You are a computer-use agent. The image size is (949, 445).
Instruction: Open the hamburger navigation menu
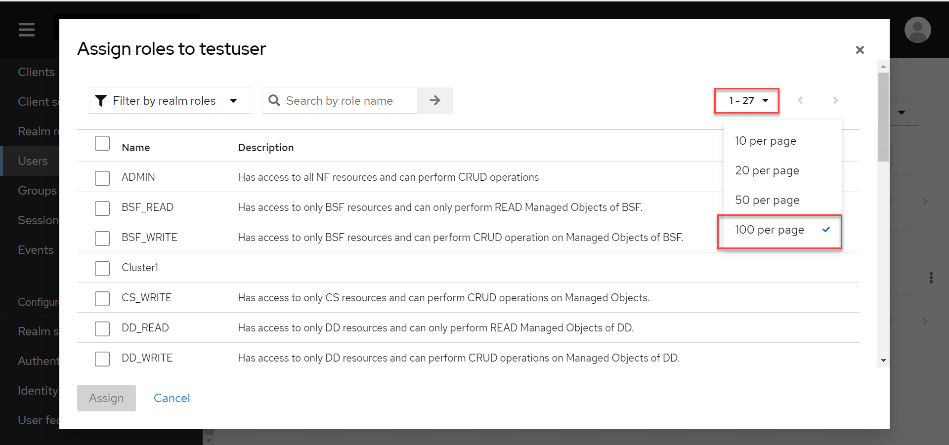[x=26, y=30]
